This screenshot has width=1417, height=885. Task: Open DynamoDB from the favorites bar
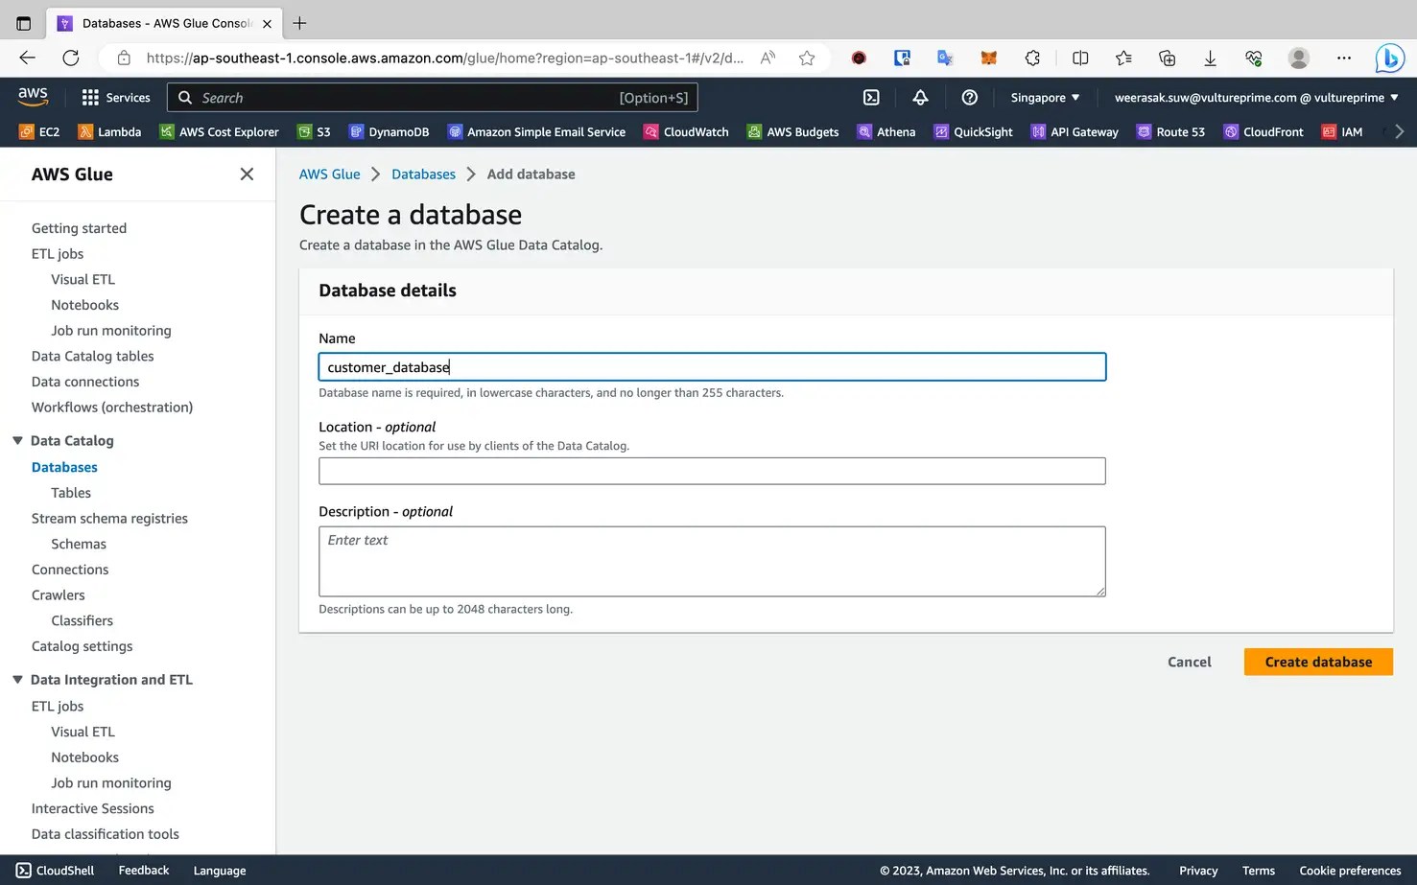click(x=389, y=131)
